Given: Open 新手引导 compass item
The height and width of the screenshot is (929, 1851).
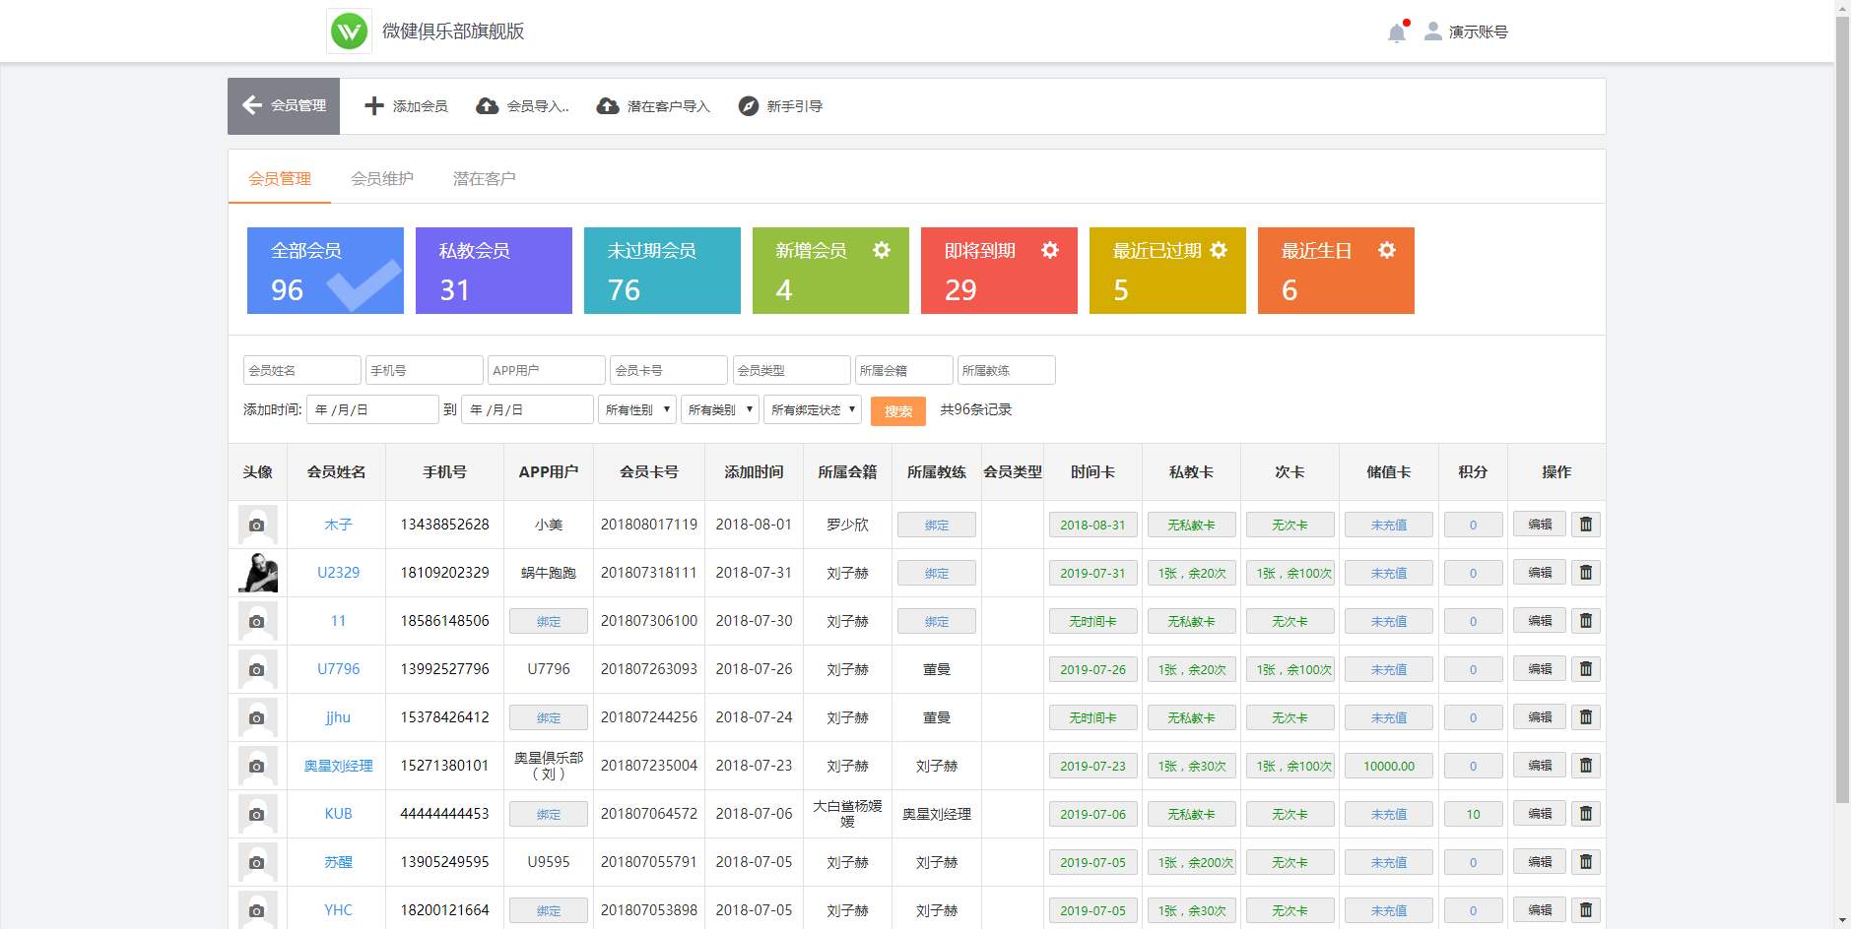Looking at the screenshot, I should 780,105.
